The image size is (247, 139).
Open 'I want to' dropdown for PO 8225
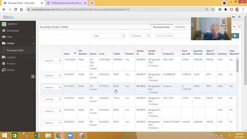click(52, 123)
